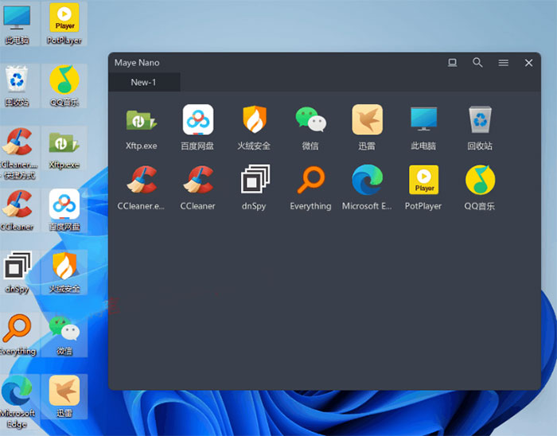
Task: Select Microsoft Edge desktop shortcut
Action: click(18, 403)
